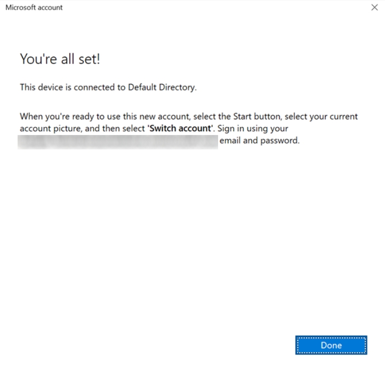Screen dimensions: 385x373
Task: Click the 'email and password.' text
Action: pyautogui.click(x=259, y=141)
